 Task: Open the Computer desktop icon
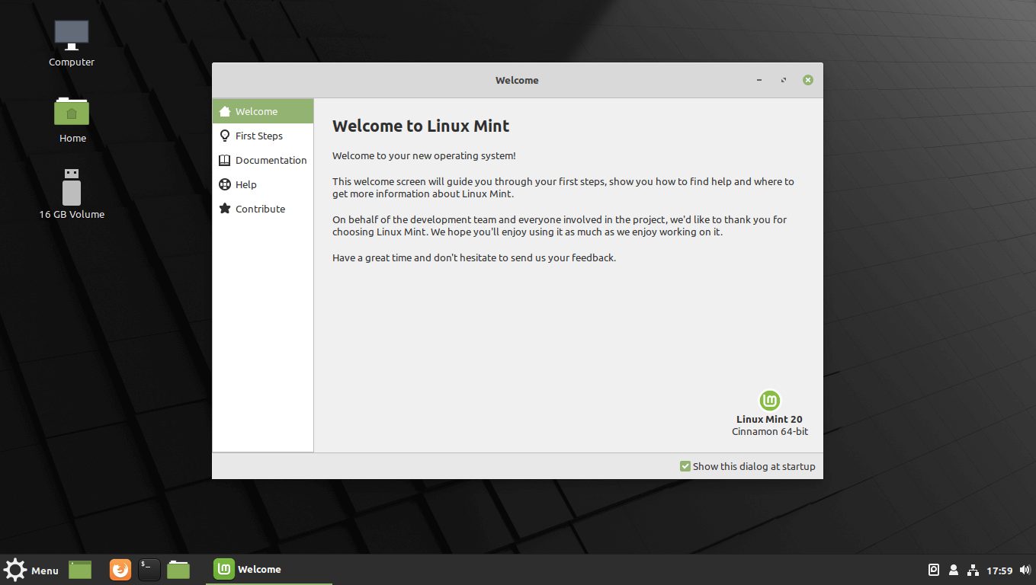tap(72, 44)
